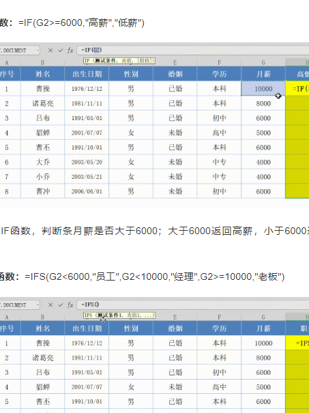The width and height of the screenshot is (309, 413).
Task: Select column G header in upper spreadsheet
Action: [263, 63]
